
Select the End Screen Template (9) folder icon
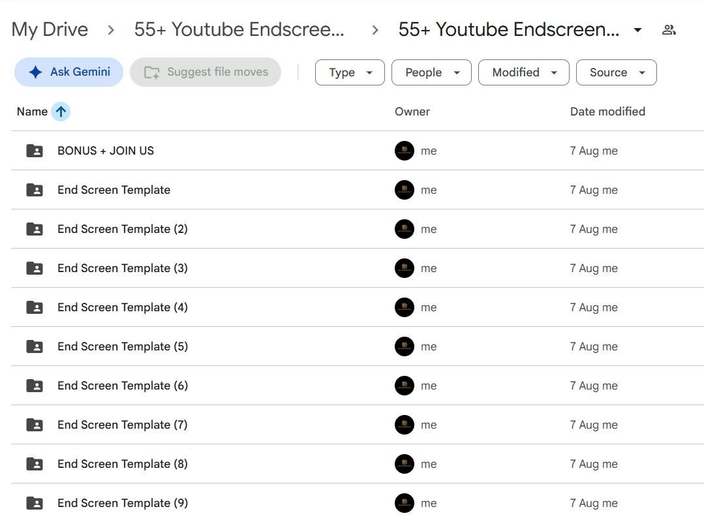point(35,503)
